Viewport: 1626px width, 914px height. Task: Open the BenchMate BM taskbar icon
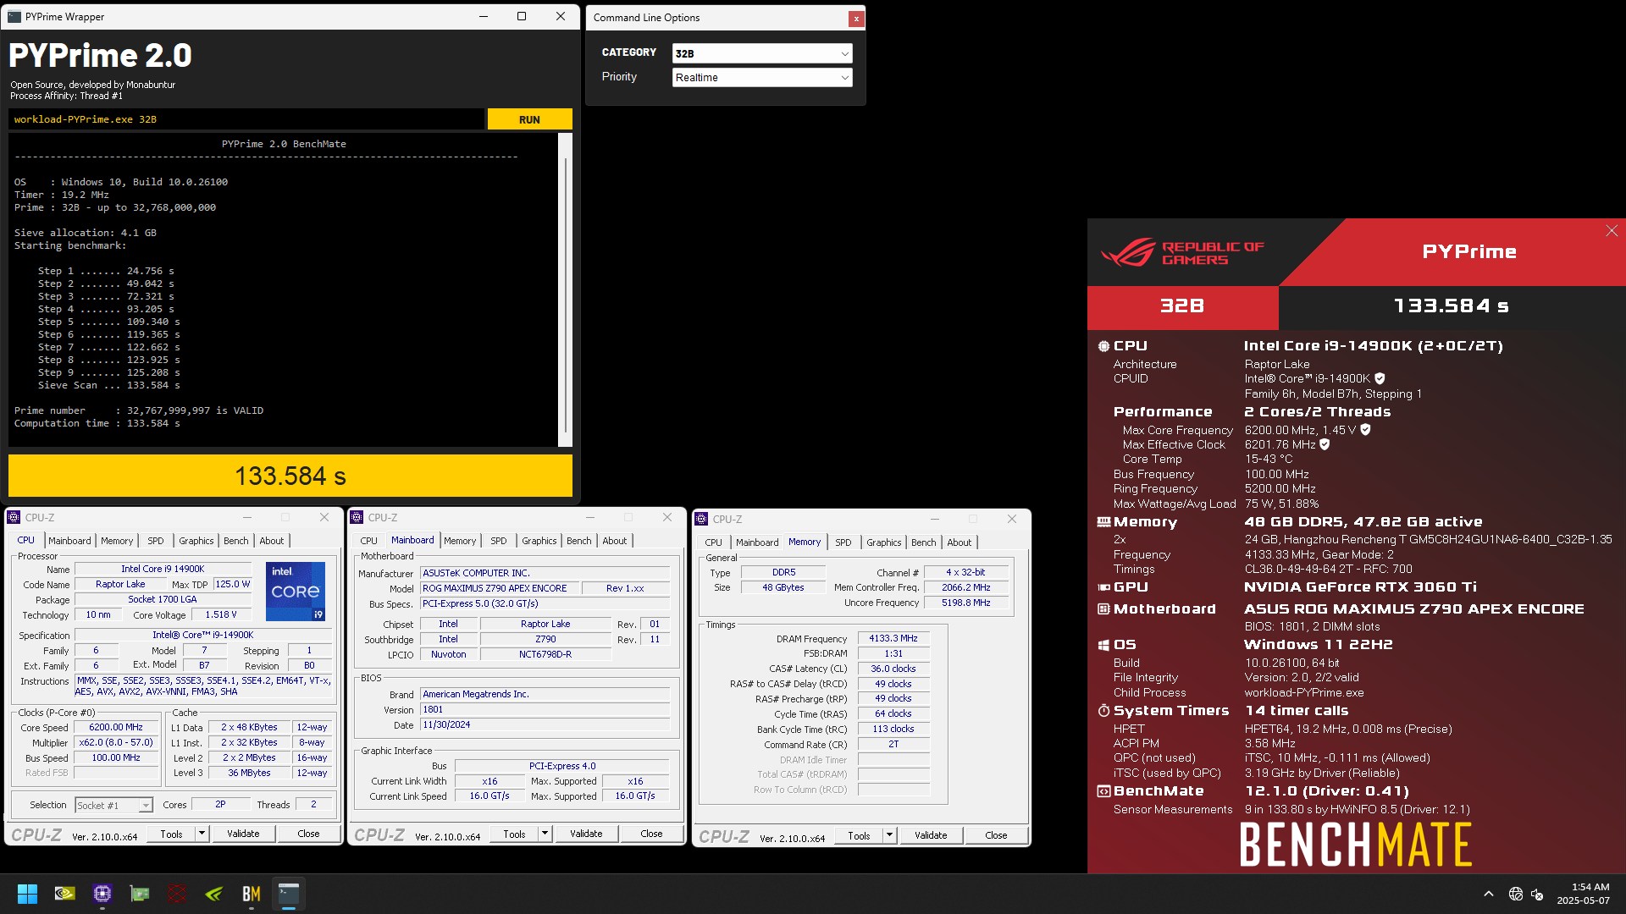(252, 894)
